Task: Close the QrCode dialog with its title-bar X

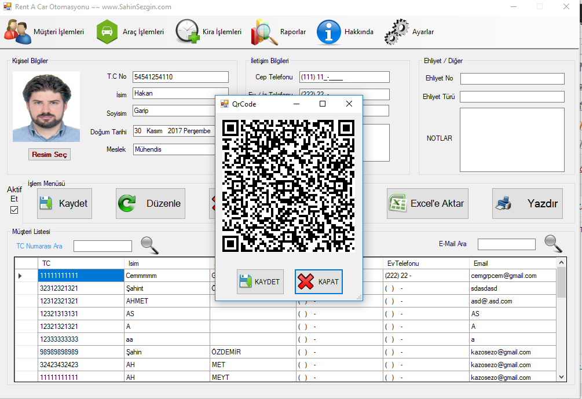Action: tap(349, 104)
